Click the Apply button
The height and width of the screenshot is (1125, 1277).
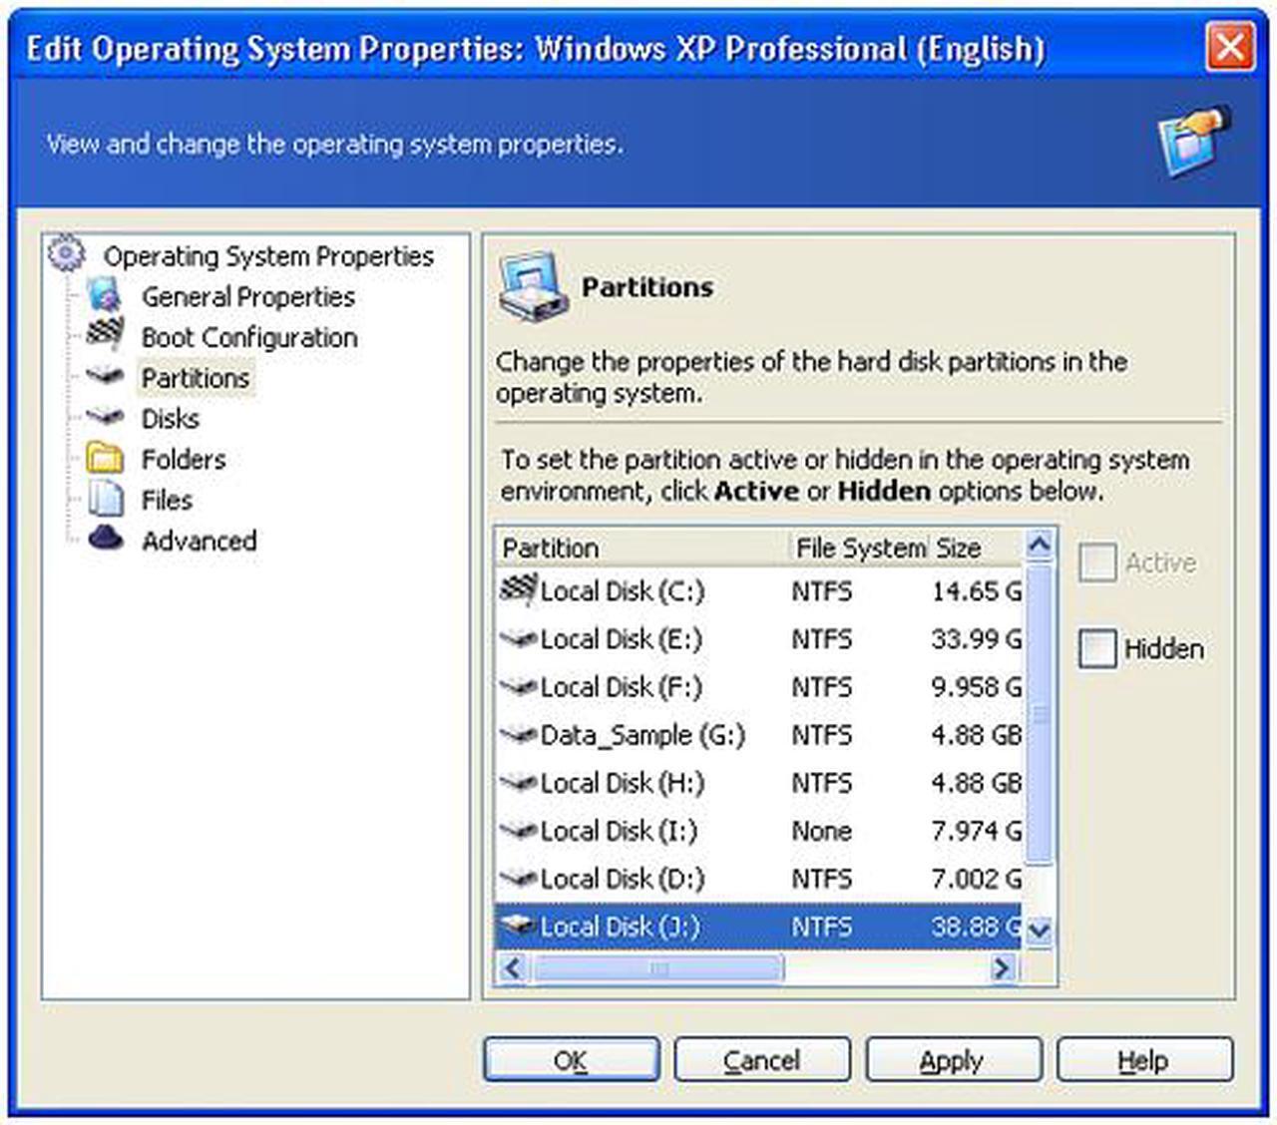953,1060
